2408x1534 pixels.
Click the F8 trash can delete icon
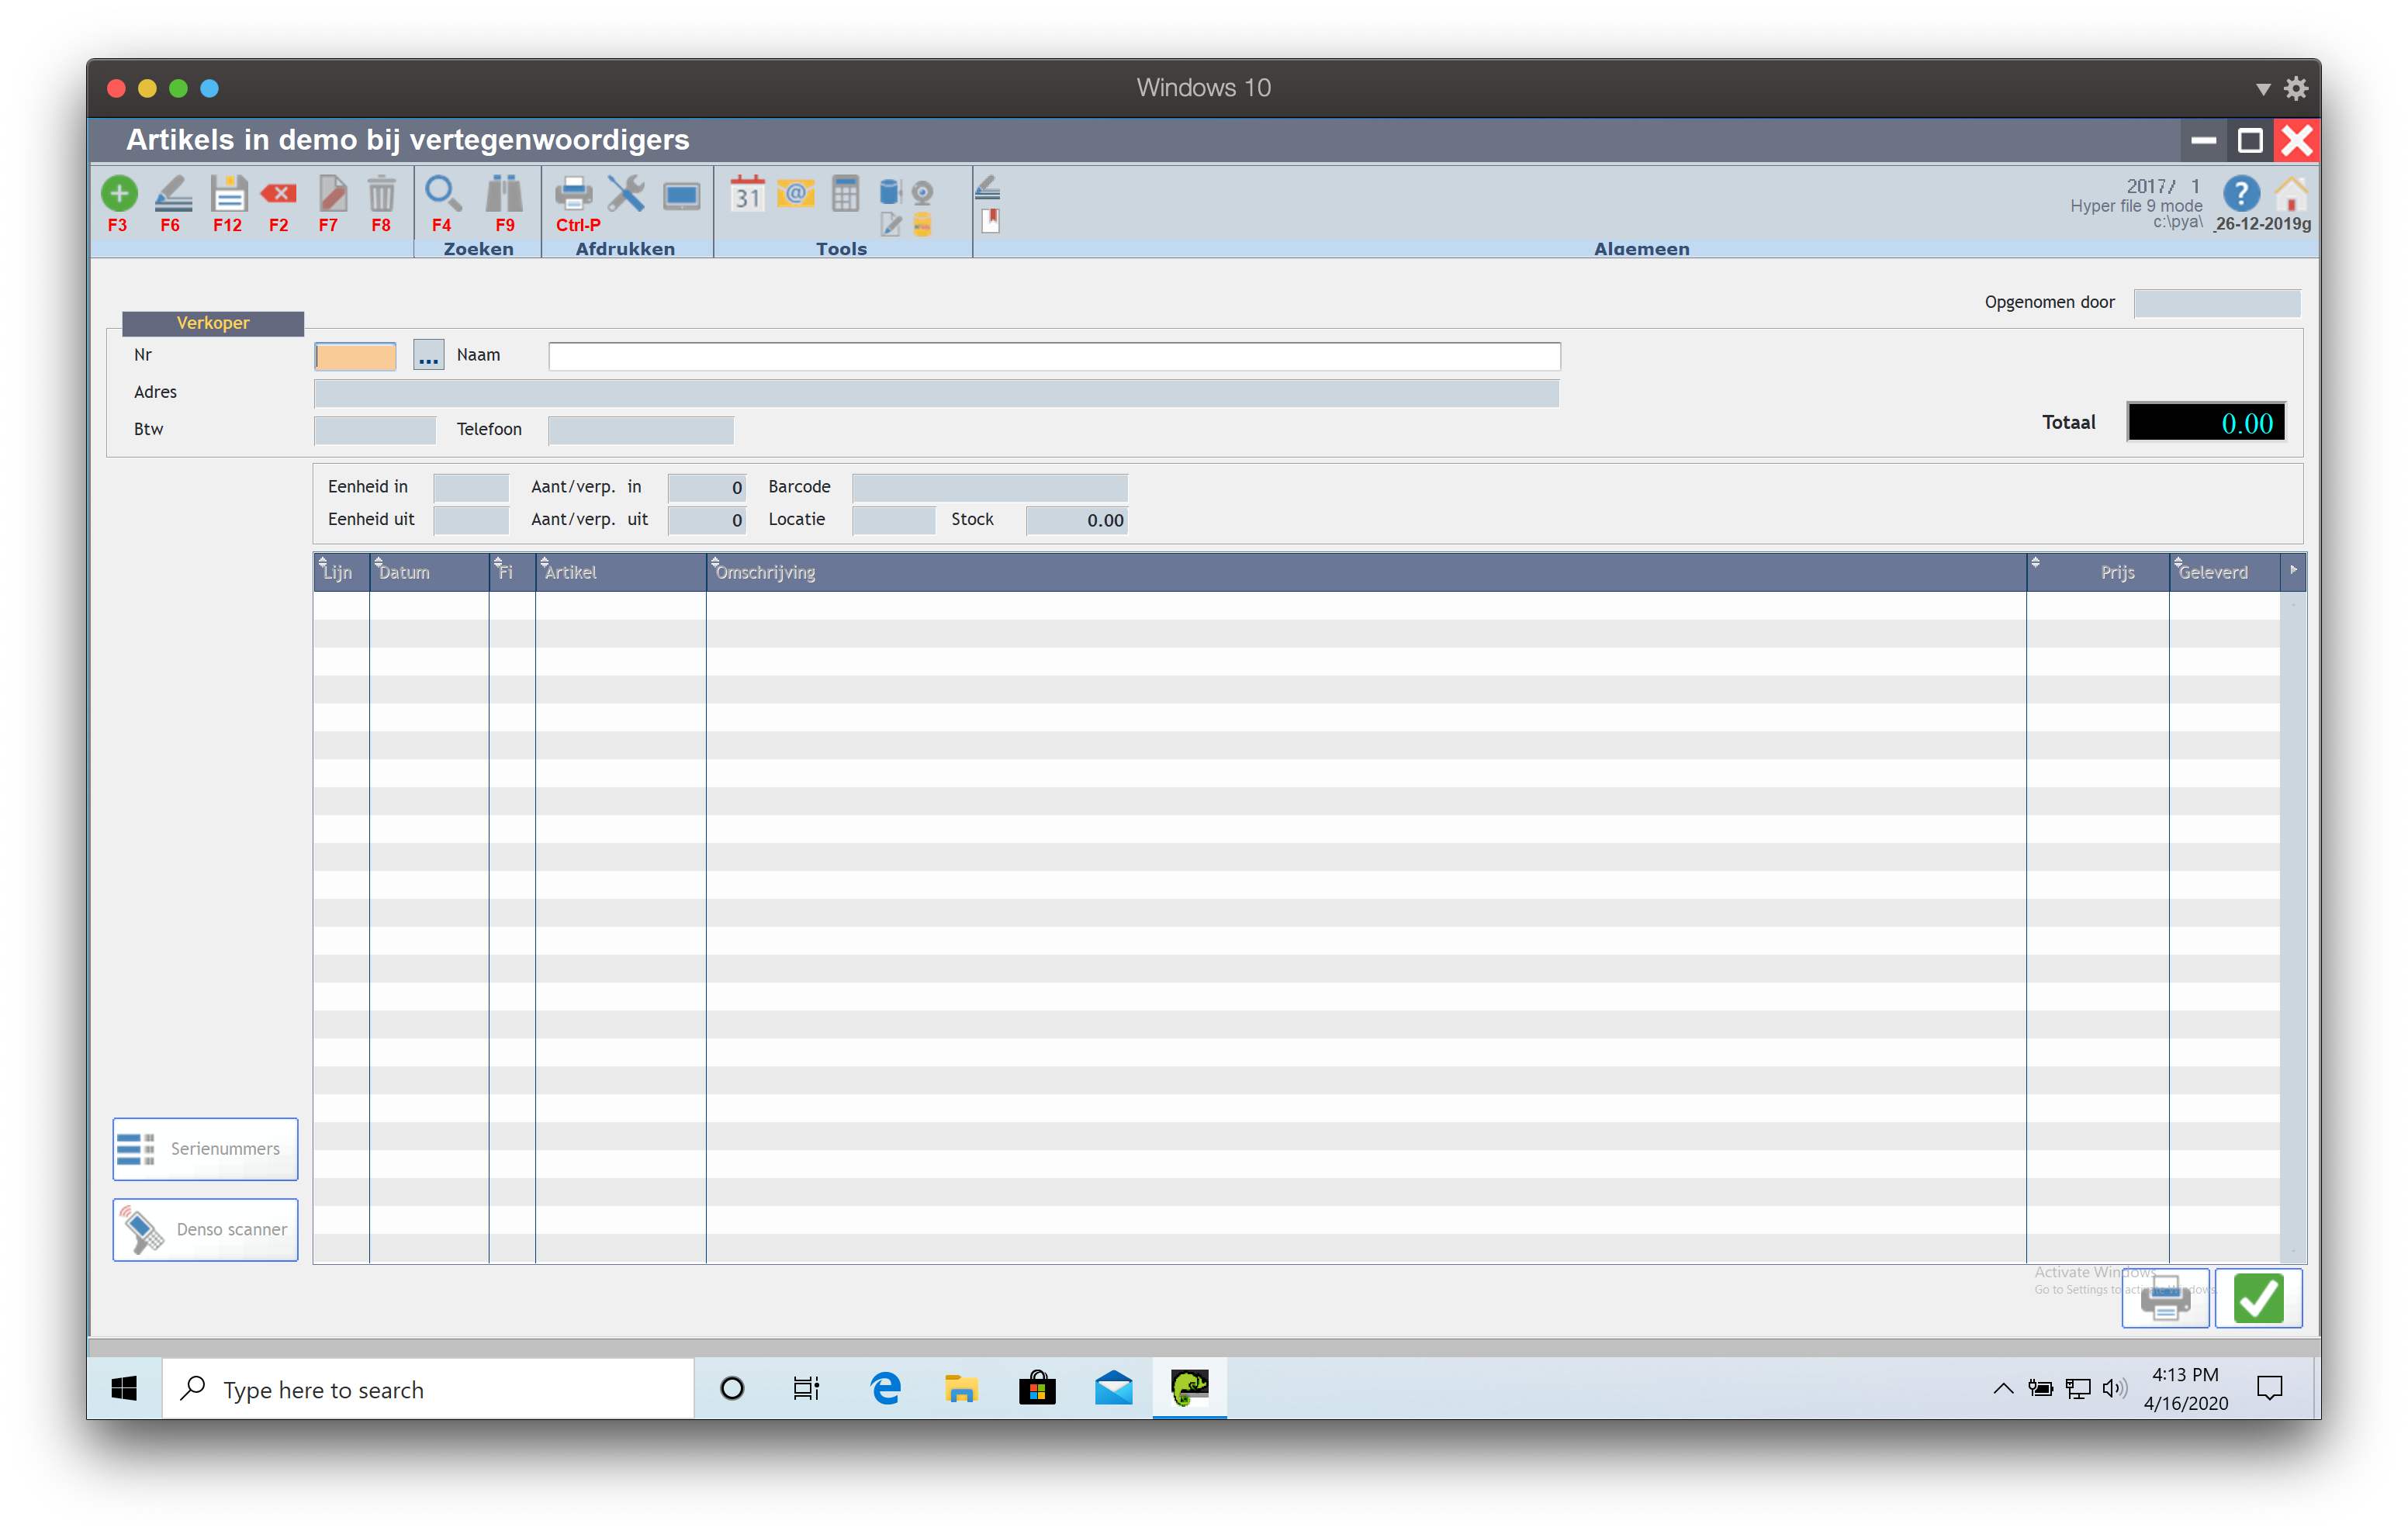tap(381, 193)
